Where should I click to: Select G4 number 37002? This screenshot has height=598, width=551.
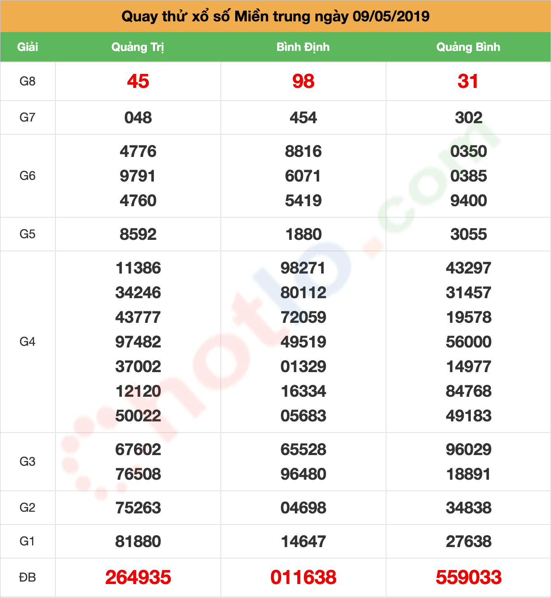pos(138,367)
